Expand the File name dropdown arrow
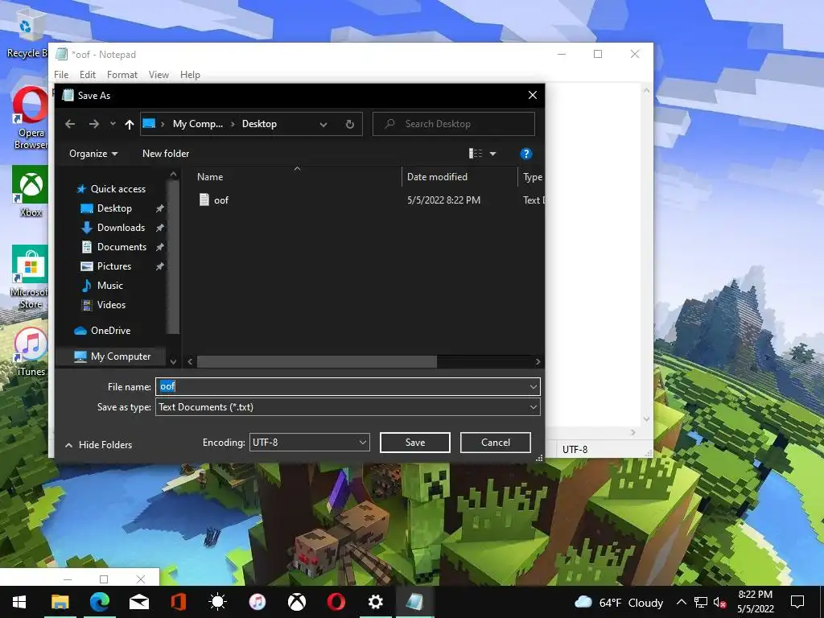 click(534, 387)
